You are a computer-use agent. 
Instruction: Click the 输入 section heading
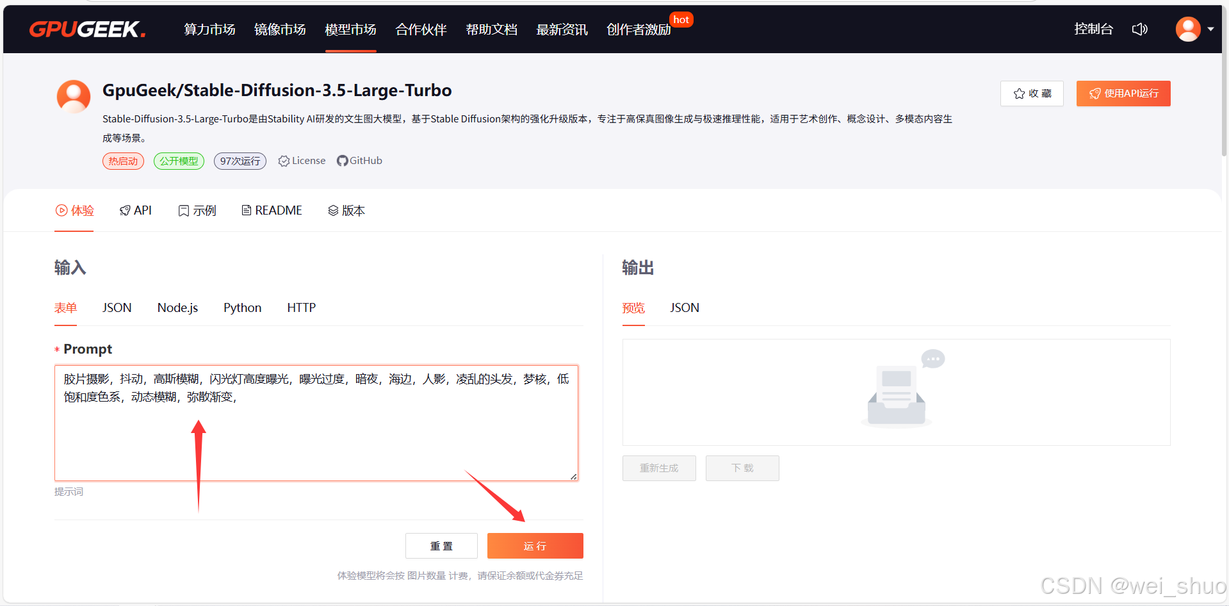tap(70, 268)
